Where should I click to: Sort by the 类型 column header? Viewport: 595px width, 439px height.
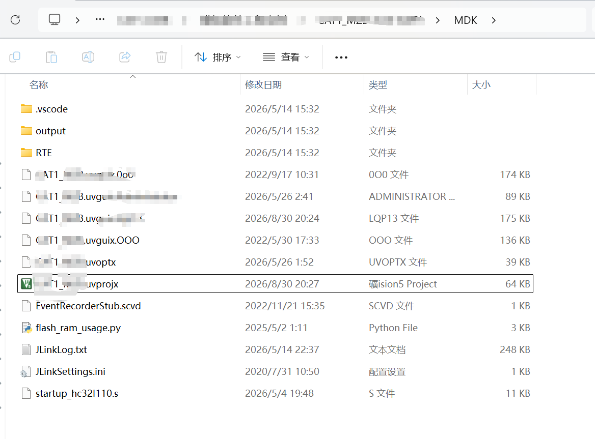(378, 85)
